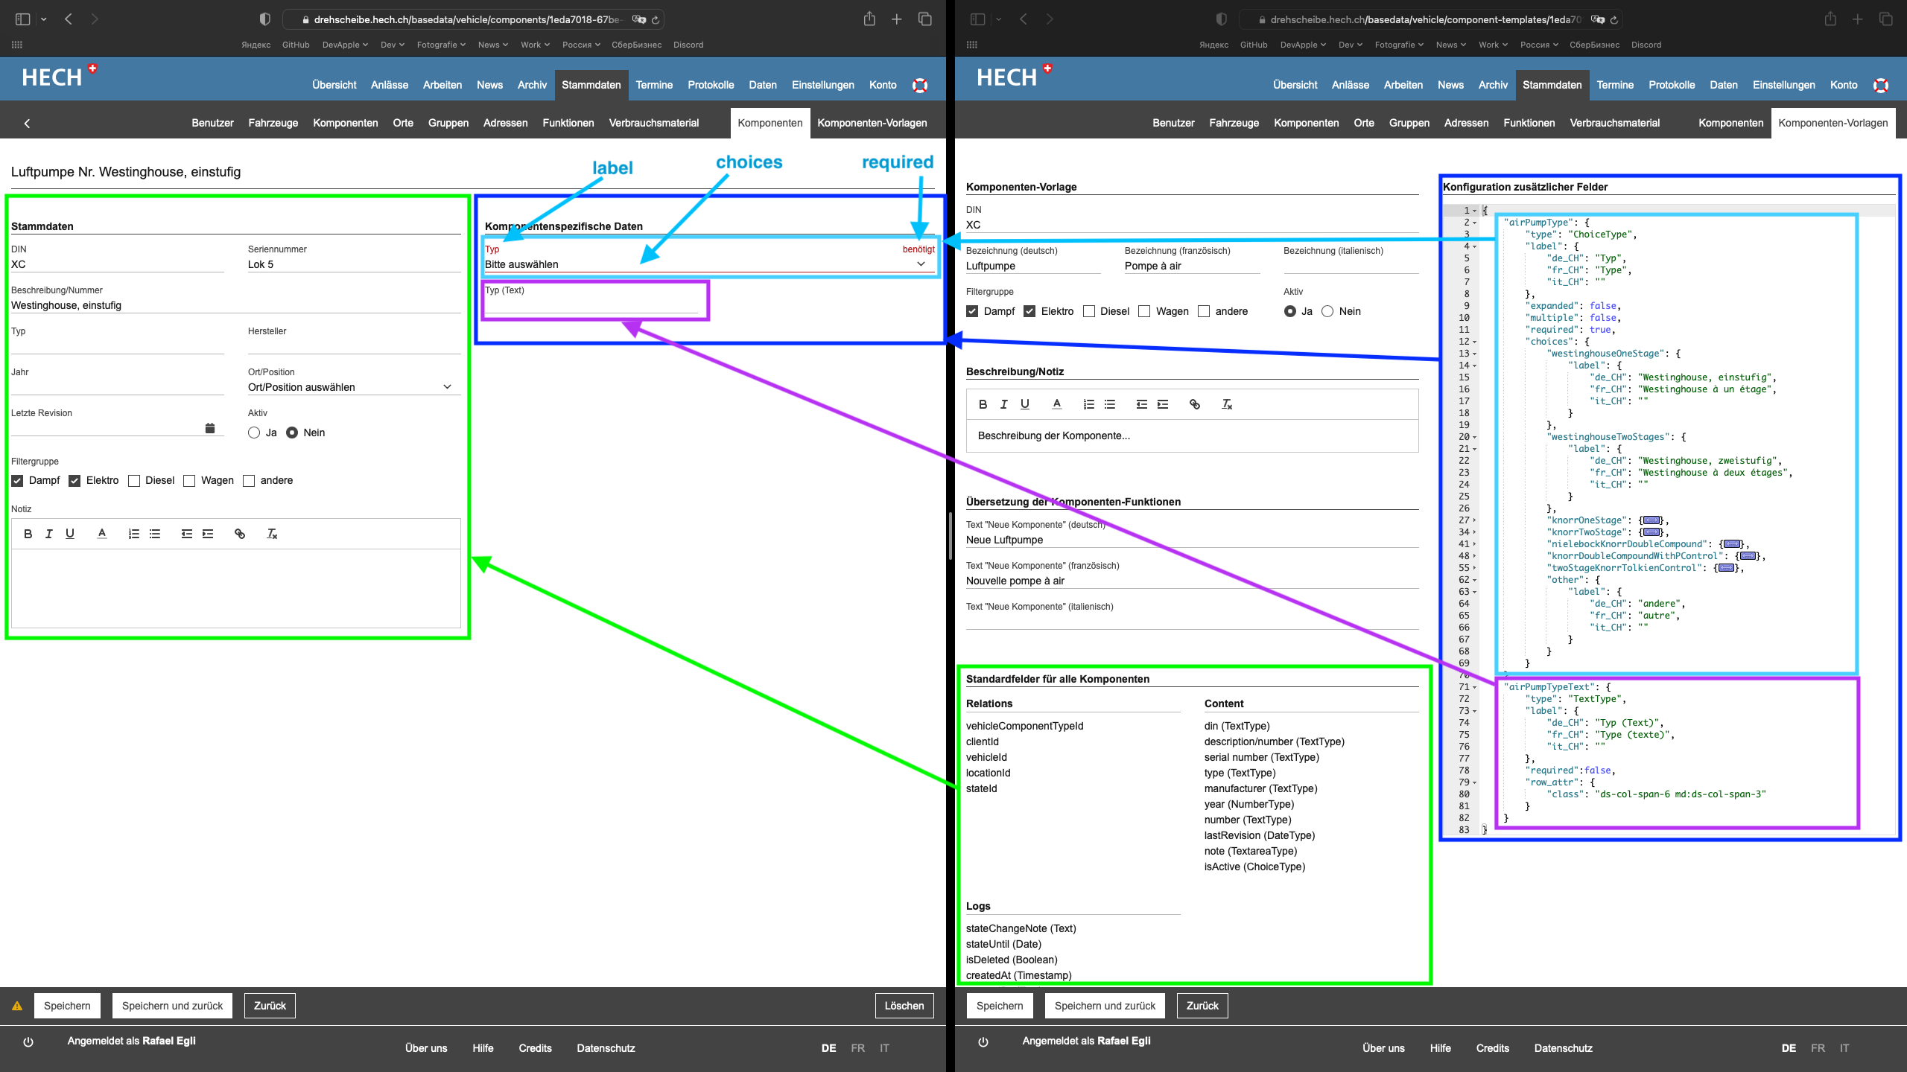Select Ja radio for Aktiv in left form
1907x1072 pixels.
coord(254,433)
